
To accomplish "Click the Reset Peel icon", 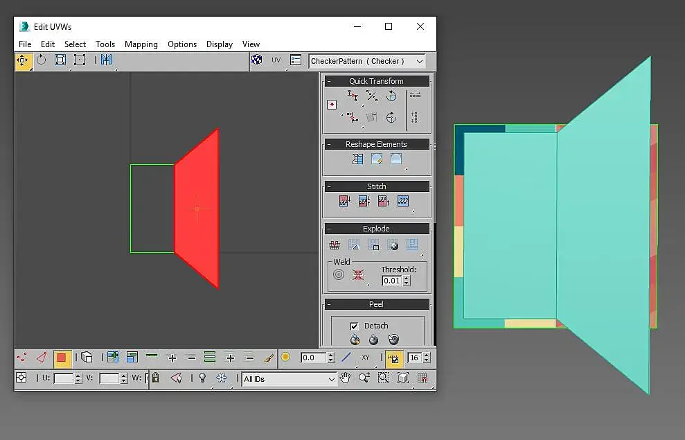I will click(x=393, y=340).
